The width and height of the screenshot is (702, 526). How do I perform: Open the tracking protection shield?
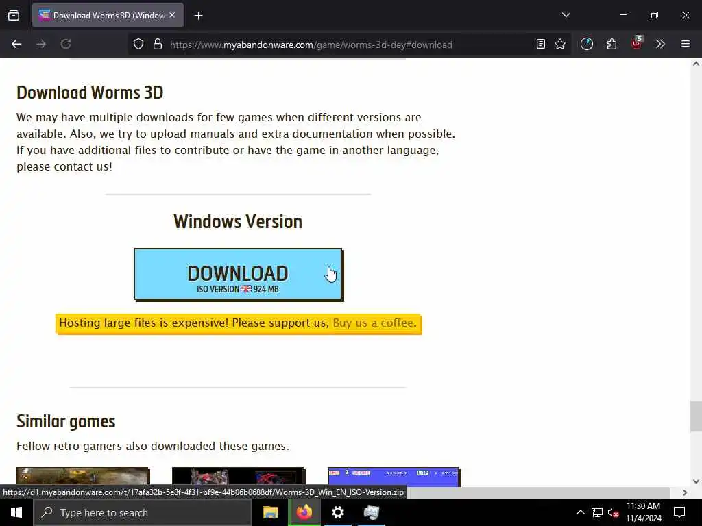click(x=138, y=44)
